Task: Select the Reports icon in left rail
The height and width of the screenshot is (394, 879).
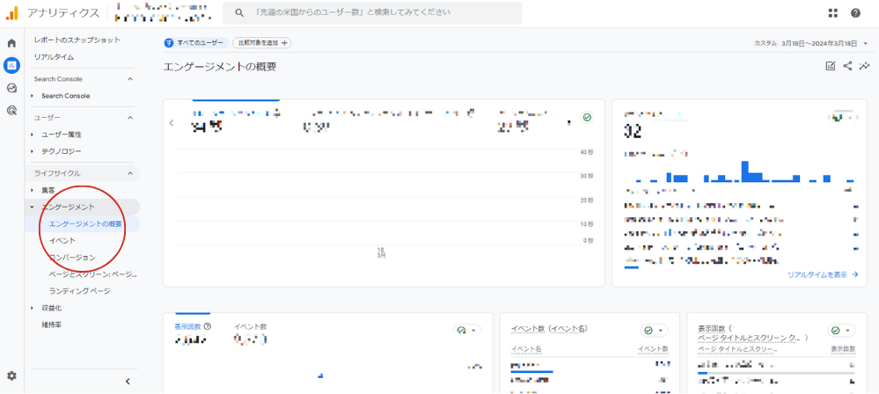Action: pyautogui.click(x=11, y=66)
